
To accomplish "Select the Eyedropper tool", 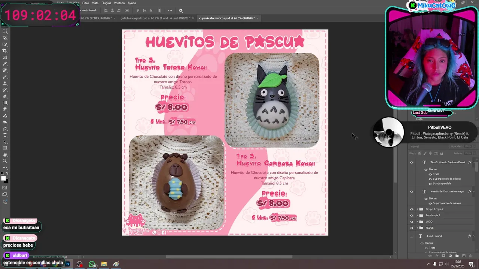I will (x=5, y=64).
